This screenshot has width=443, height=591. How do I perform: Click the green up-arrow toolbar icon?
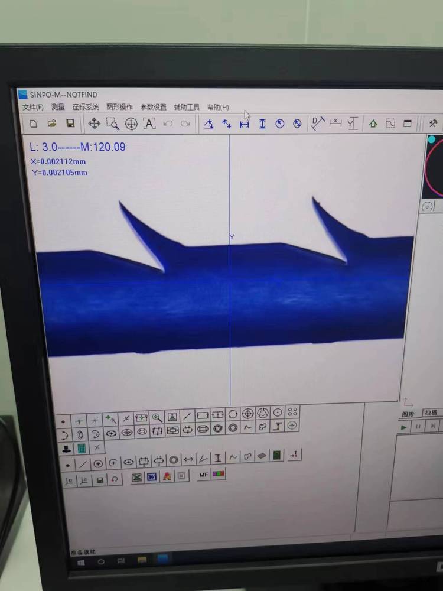click(x=373, y=124)
